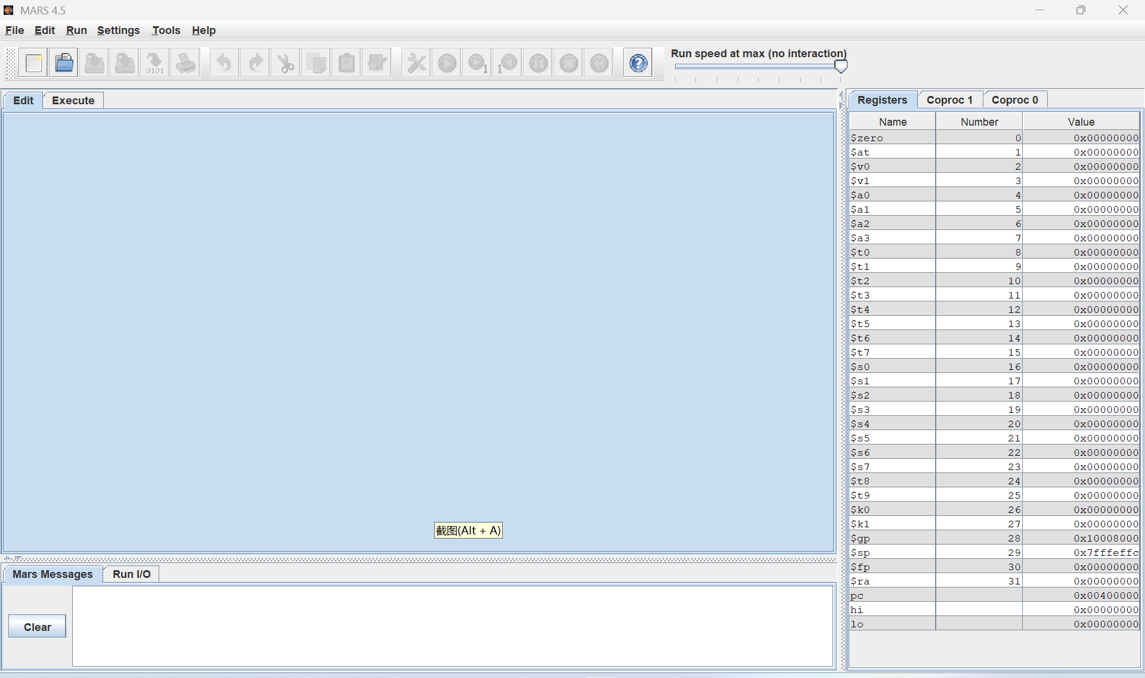Click the Open file folder icon
This screenshot has height=678, width=1145.
(64, 63)
